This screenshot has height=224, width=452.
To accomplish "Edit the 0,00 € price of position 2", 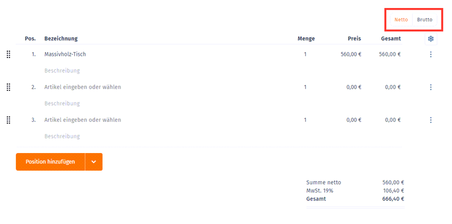I will 354,87.
